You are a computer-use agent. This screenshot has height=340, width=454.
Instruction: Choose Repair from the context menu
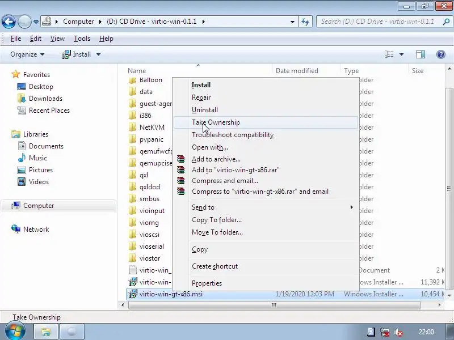tap(266, 97)
